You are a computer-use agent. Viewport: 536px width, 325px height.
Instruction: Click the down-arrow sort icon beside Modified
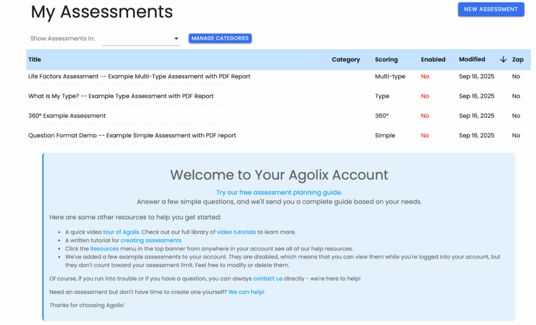tap(503, 60)
